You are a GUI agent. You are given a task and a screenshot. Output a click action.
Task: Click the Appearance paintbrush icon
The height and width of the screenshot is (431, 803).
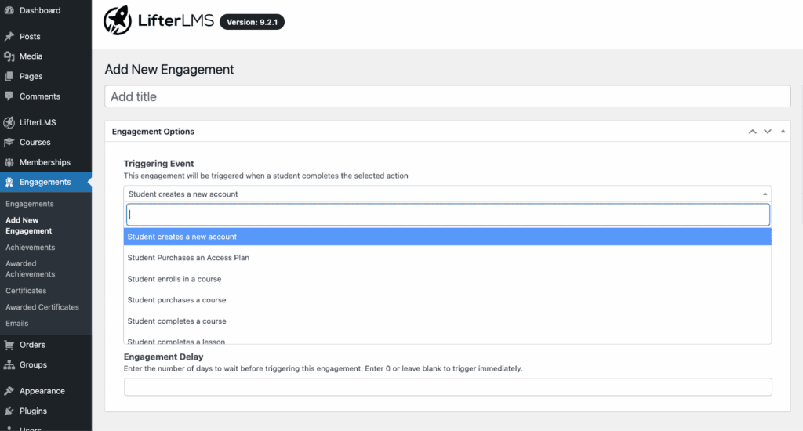click(x=9, y=391)
